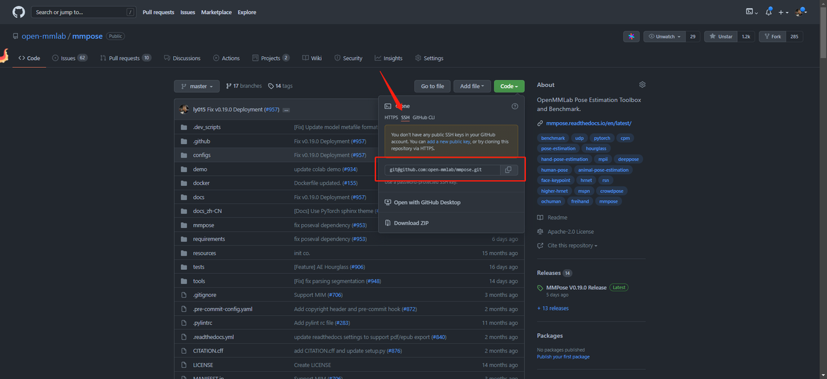Click Download ZIP
Viewport: 827px width, 379px height.
tap(412, 223)
